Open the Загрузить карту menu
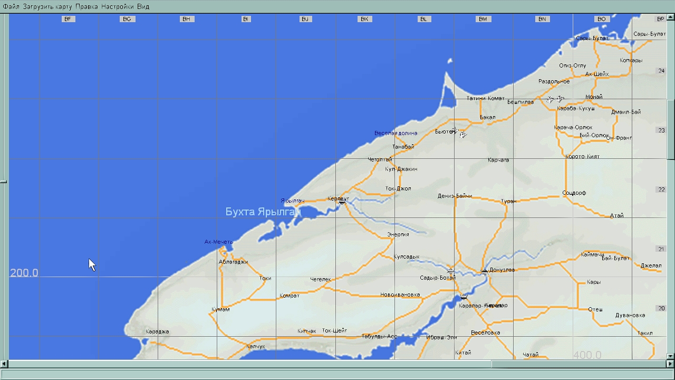Viewport: 675px width, 380px height. (47, 6)
